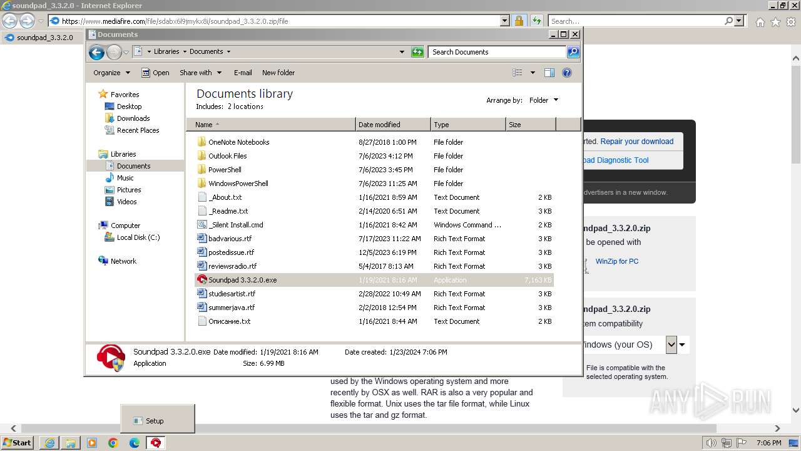Screen dimensions: 801x451
Task: Open Local Disk (C:) in sidebar
Action: (138, 237)
